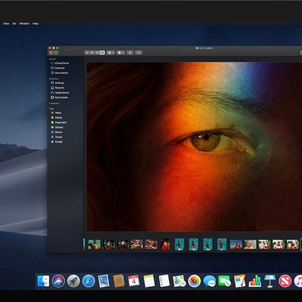Open Applications in the sidebar
The width and height of the screenshot is (302, 302).
click(60, 93)
